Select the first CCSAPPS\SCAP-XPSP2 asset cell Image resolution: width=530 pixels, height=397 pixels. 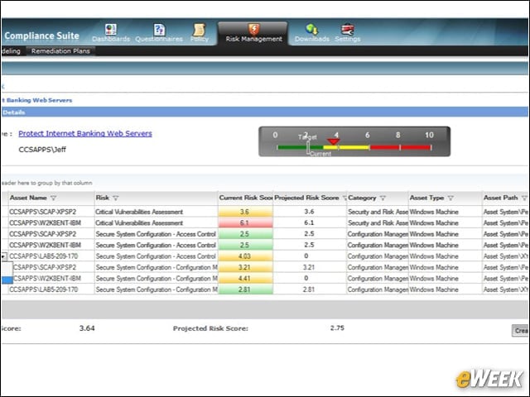[51, 212]
